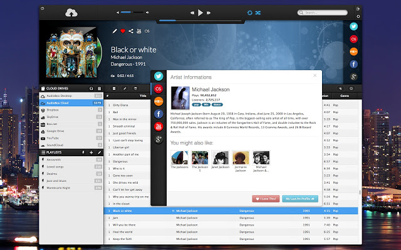Switch to orange mixcloud tab in artist dialog
Screen dimensions: 401x250
pyautogui.click(x=159, y=101)
